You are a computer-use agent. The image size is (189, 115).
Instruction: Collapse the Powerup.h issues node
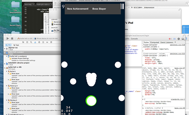click(7, 86)
